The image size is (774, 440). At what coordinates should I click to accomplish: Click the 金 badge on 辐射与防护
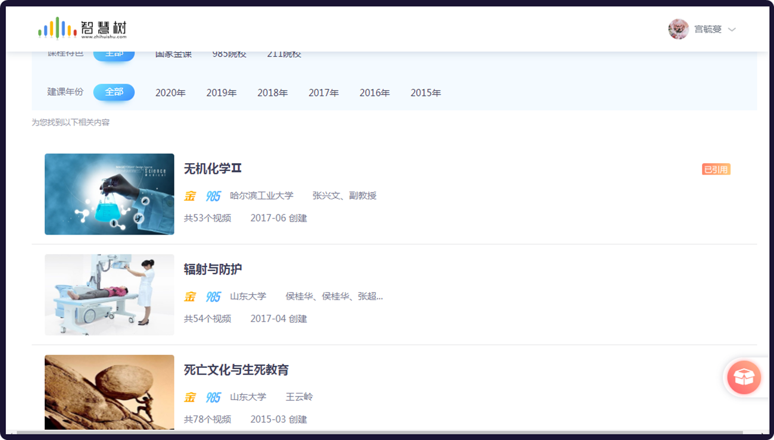(189, 296)
